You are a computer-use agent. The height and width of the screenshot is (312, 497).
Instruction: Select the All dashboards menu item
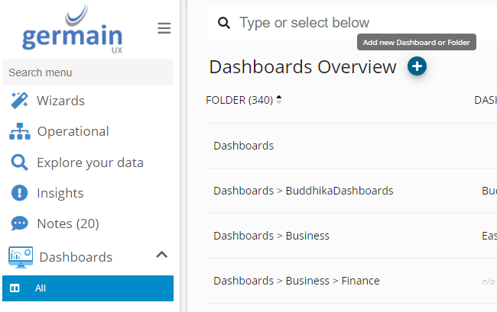87,288
